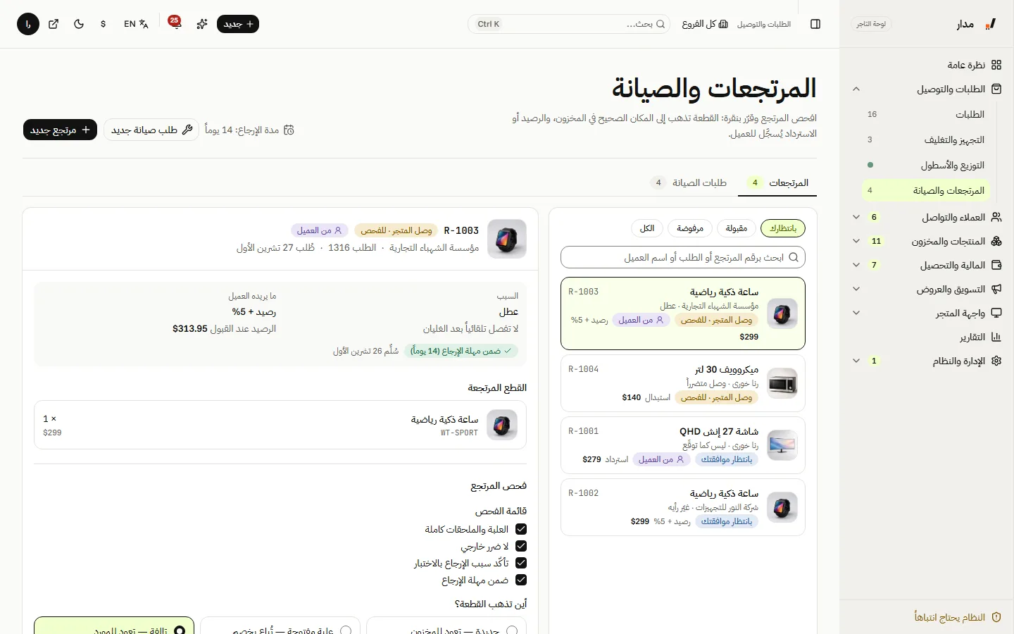Toggle the ضمن مهلة الإرجاع checkbox
Image resolution: width=1014 pixels, height=634 pixels.
tap(521, 580)
